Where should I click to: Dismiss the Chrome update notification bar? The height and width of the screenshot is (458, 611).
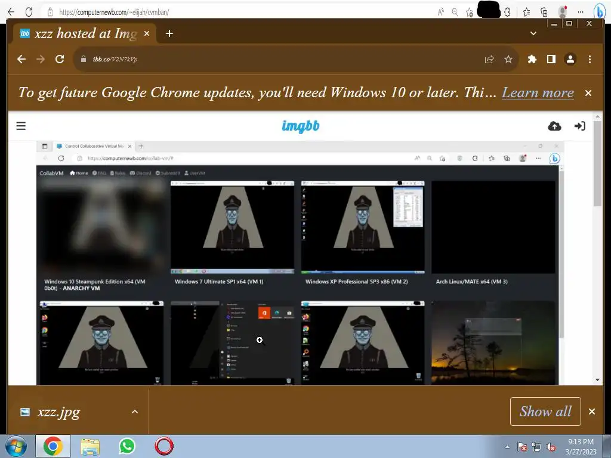tap(588, 93)
